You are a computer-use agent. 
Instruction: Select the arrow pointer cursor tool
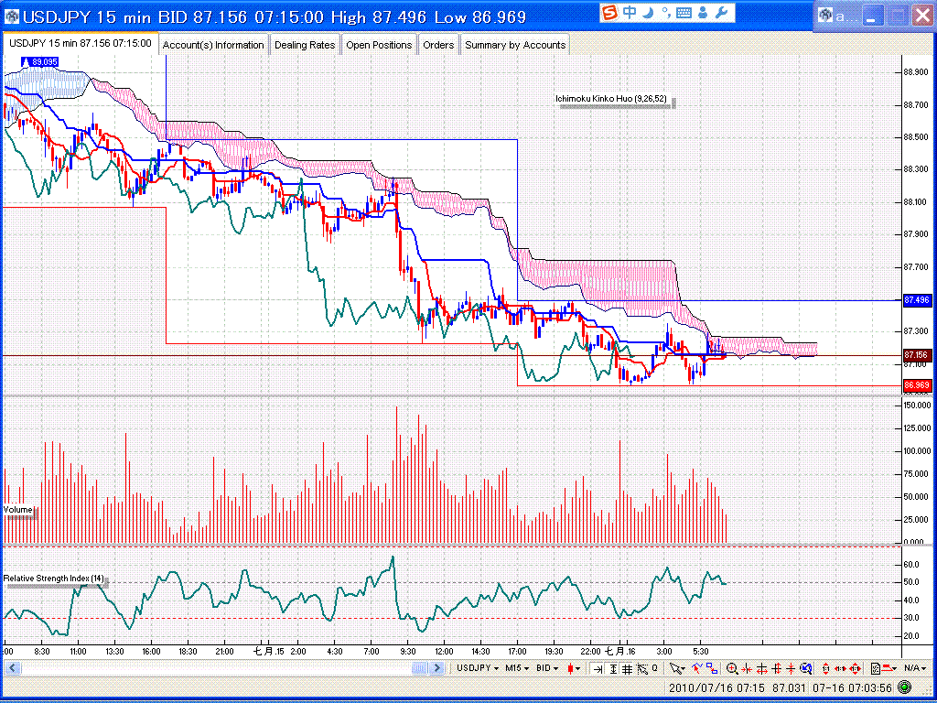[x=676, y=668]
